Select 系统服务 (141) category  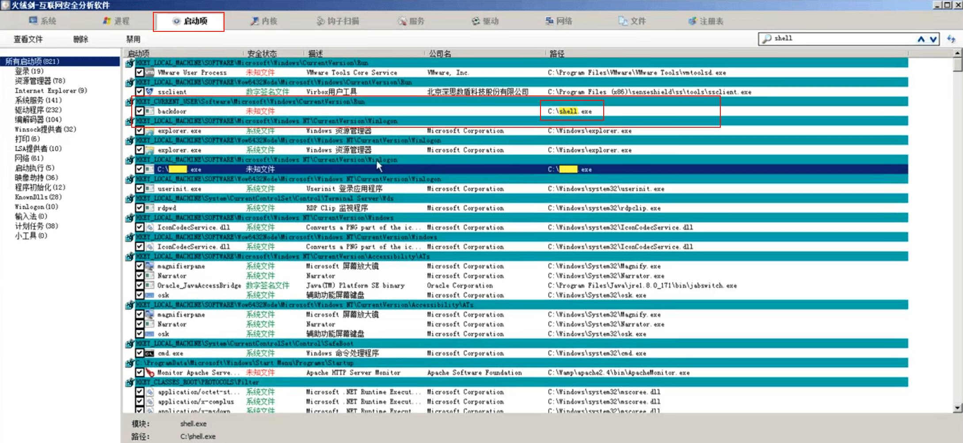pyautogui.click(x=38, y=100)
